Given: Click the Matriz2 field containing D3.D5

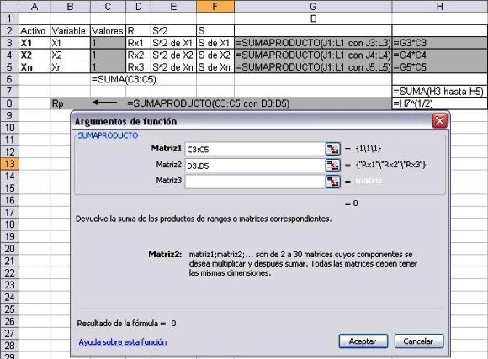Looking at the screenshot, I should [x=255, y=166].
